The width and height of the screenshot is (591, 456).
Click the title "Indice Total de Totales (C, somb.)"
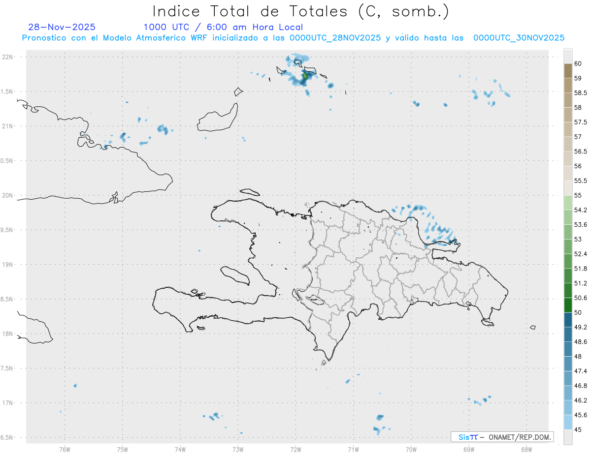click(301, 11)
